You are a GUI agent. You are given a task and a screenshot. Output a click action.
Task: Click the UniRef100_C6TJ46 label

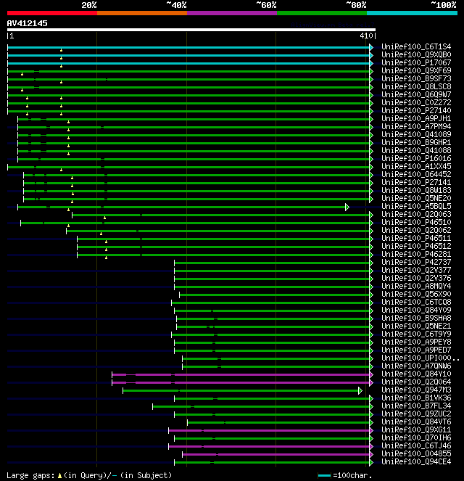[x=416, y=445]
